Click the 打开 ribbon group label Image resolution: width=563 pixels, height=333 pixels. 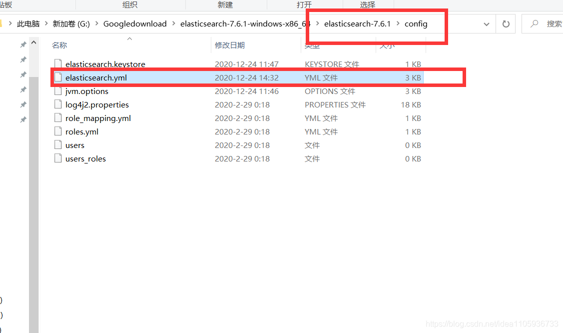[304, 4]
